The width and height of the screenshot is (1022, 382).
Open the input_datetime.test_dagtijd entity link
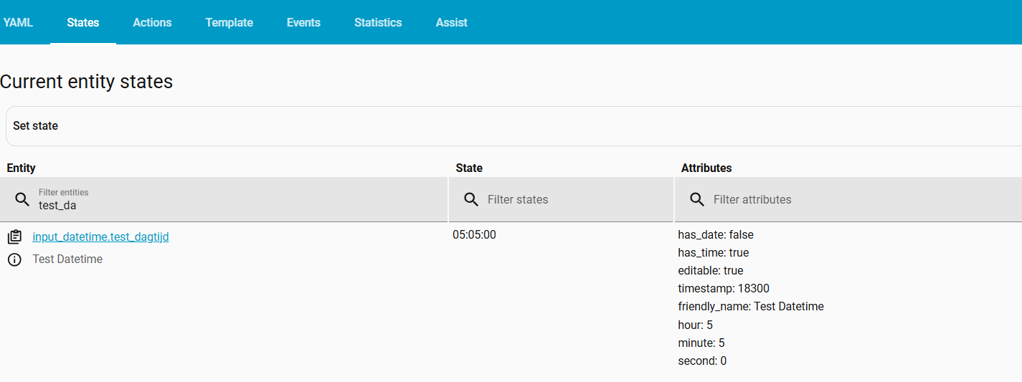pyautogui.click(x=100, y=237)
